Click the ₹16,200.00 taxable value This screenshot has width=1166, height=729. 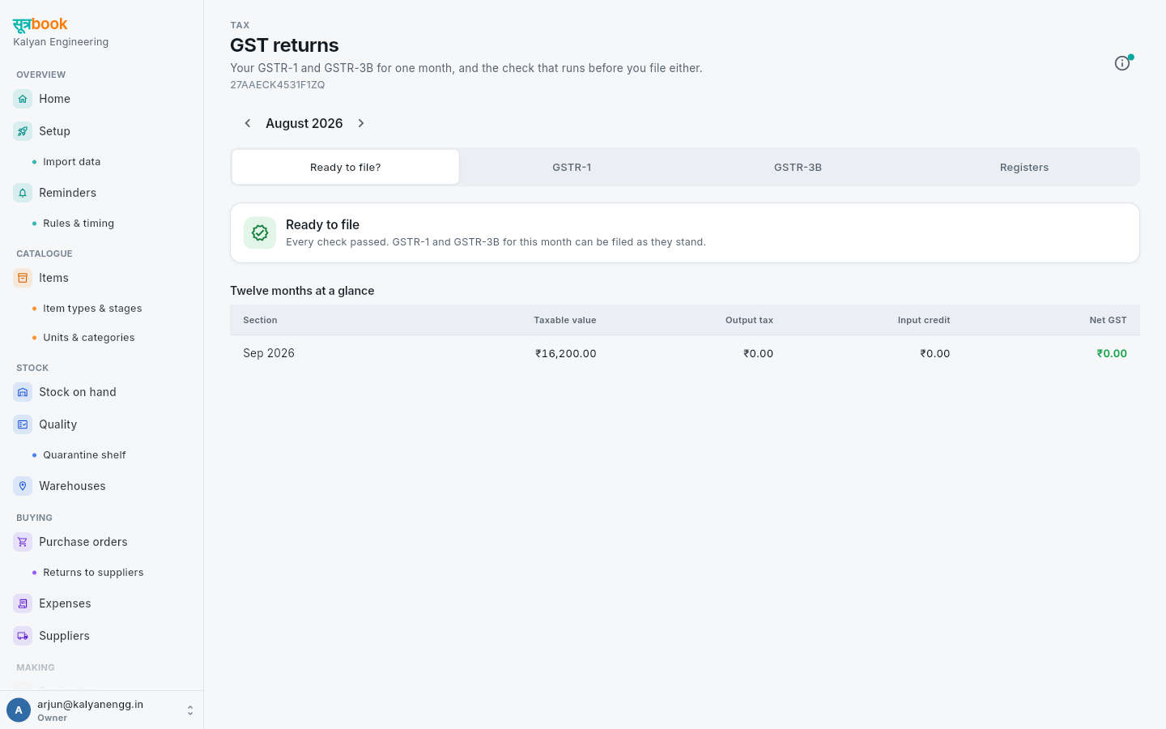coord(566,353)
